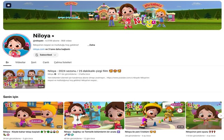Expand channel description with ...Daha
This screenshot has height=140, width=224.
point(91,45)
